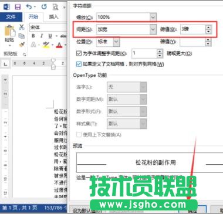Increase 磅值(Y) position value
Viewport: 223px width, 214px height.
point(208,39)
